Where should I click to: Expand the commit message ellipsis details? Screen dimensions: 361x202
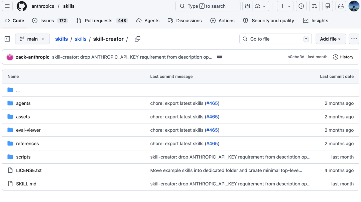point(219,57)
